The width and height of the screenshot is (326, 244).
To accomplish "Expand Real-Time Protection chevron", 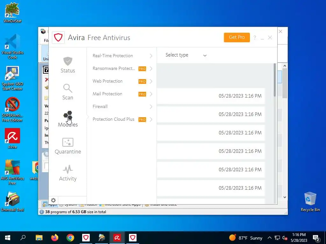I will pyautogui.click(x=151, y=56).
